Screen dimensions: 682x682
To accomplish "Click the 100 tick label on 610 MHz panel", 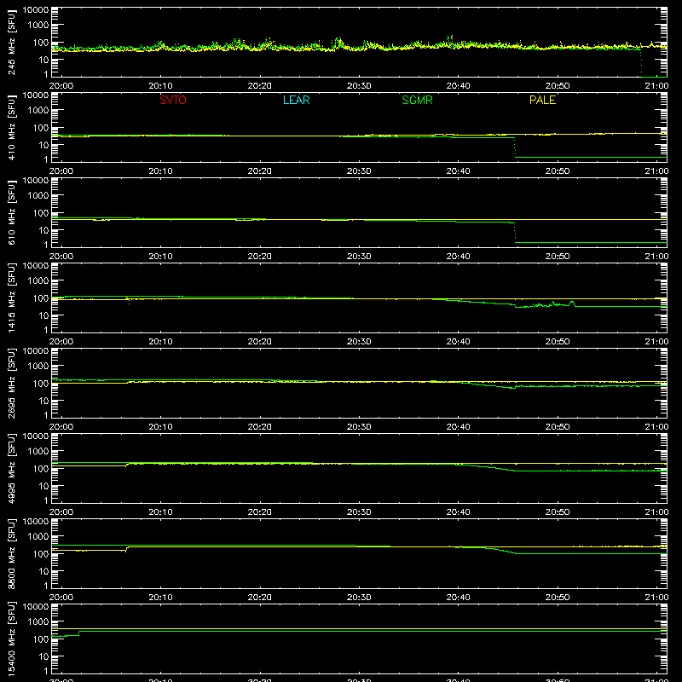I will pos(41,213).
